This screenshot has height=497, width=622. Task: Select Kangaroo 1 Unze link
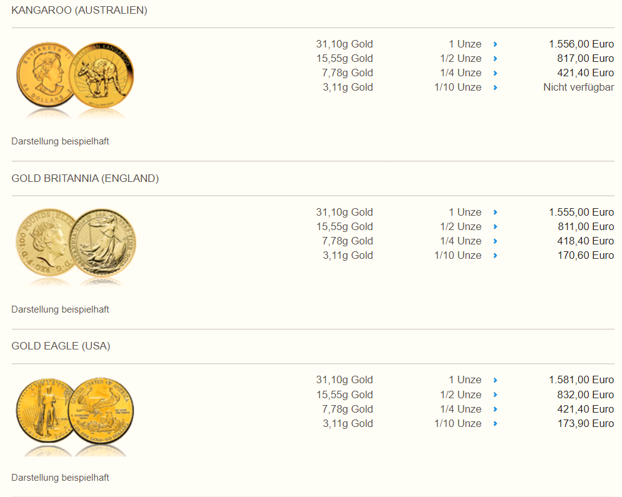(465, 44)
